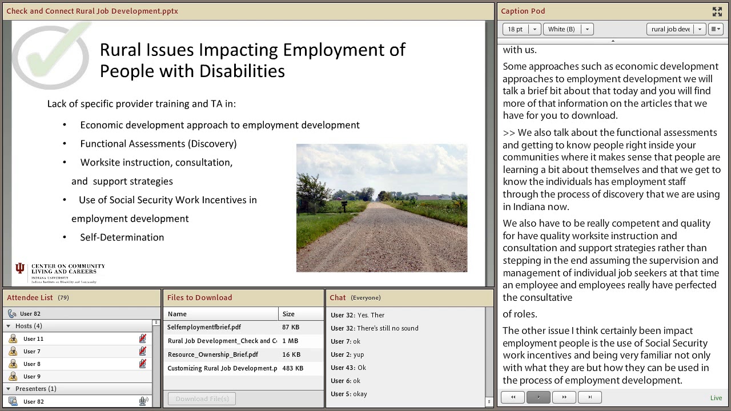
Task: Click the Download File(s) button
Action: (202, 398)
